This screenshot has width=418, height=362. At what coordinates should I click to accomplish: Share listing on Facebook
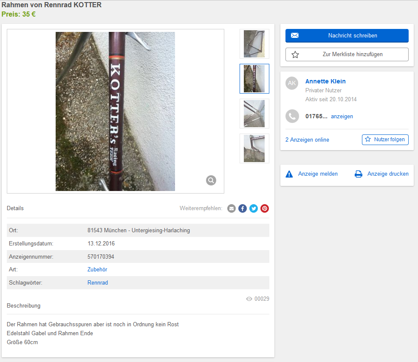click(x=242, y=208)
